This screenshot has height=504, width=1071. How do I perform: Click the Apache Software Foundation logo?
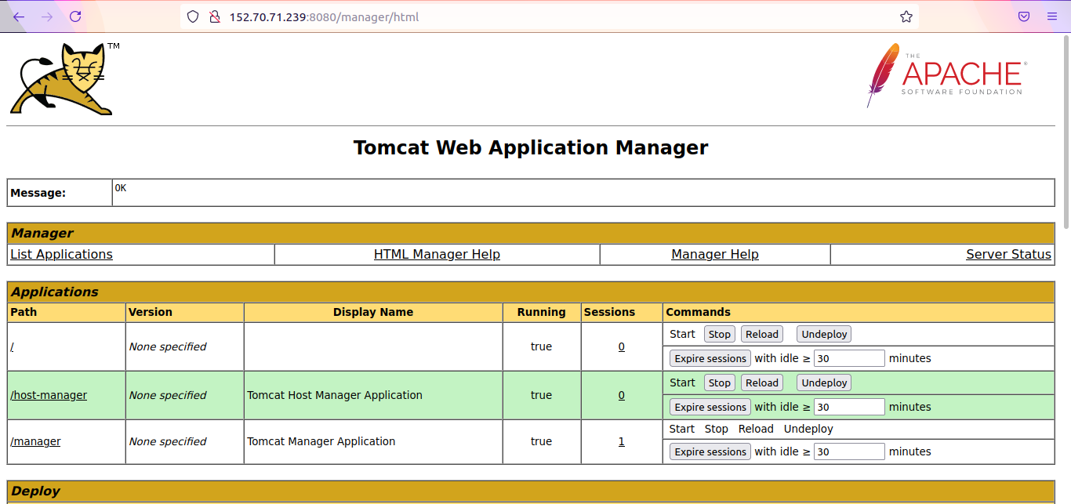946,75
